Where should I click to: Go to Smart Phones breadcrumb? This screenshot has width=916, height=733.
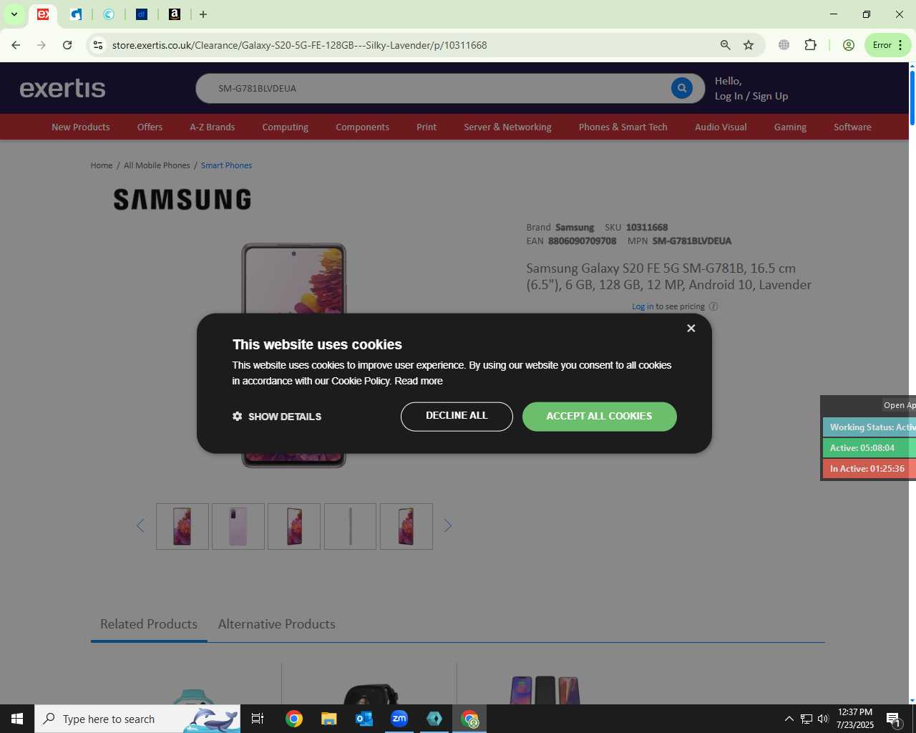coord(226,165)
